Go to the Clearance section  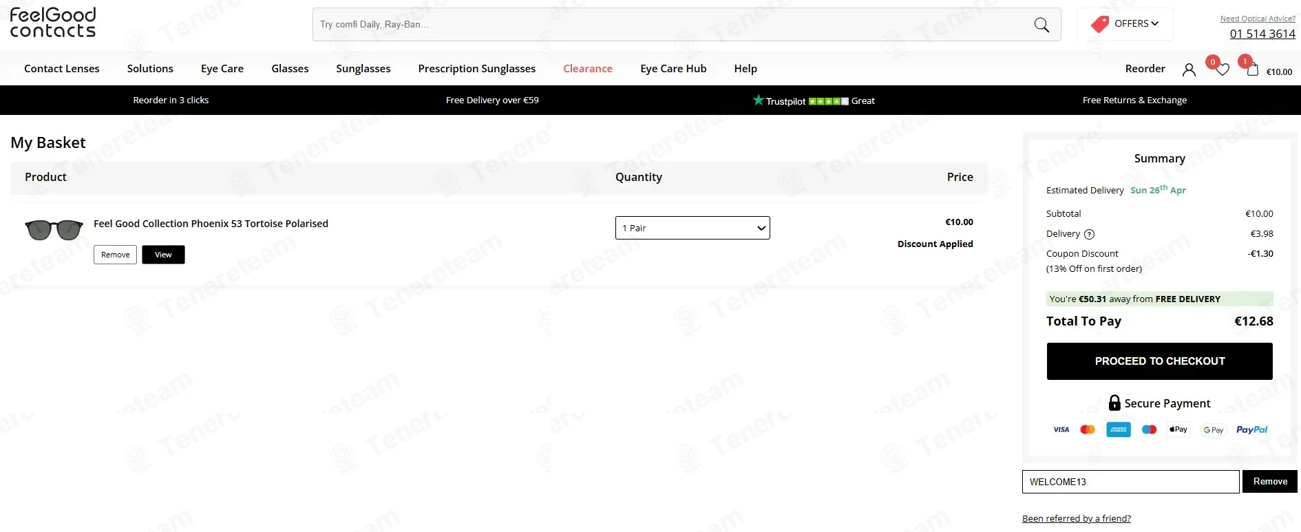(588, 69)
